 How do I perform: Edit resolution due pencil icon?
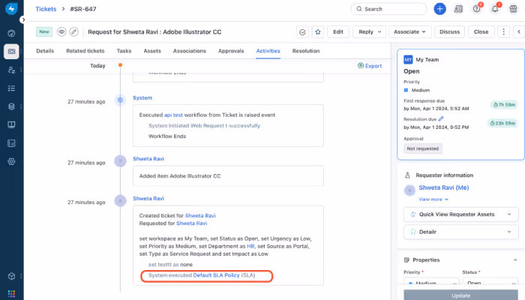[x=441, y=118]
